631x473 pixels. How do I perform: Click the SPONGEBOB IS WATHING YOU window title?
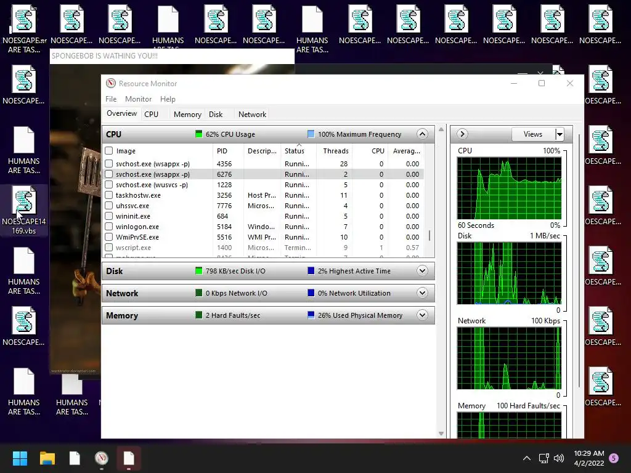(x=105, y=56)
